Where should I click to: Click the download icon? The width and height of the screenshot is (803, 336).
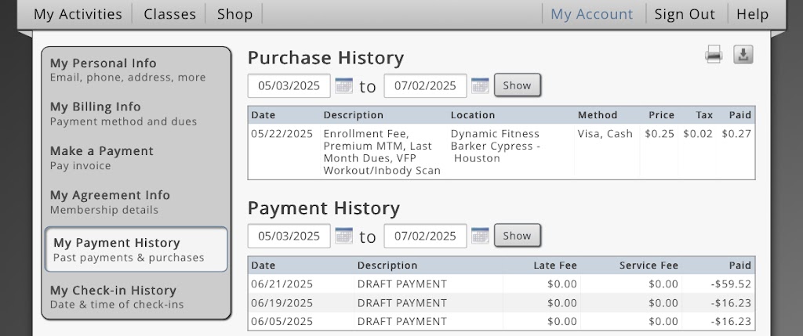click(x=743, y=55)
